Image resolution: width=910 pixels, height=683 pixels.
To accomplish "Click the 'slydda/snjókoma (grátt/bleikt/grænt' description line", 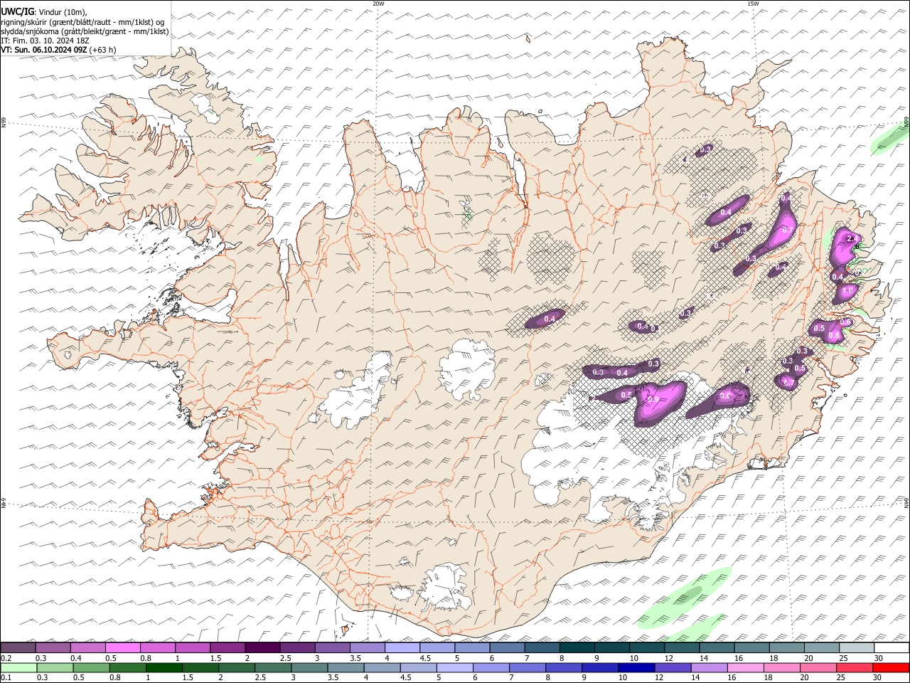I will click(85, 31).
